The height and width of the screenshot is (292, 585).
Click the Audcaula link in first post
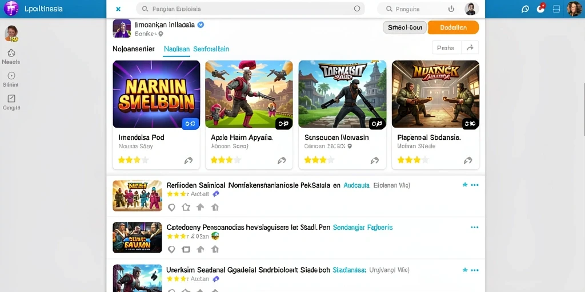pos(356,185)
